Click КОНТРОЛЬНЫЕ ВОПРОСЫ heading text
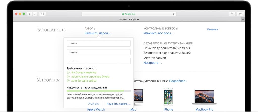 tap(160, 29)
